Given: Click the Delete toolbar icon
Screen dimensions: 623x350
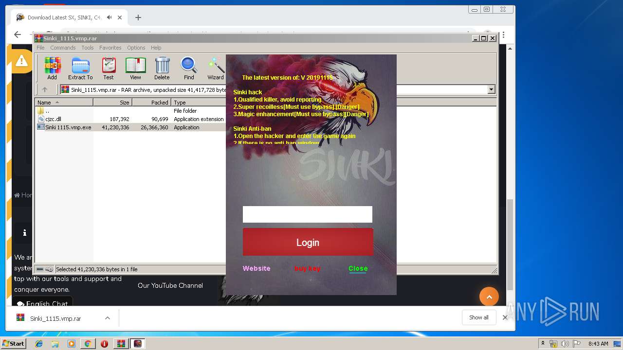Looking at the screenshot, I should pyautogui.click(x=162, y=68).
